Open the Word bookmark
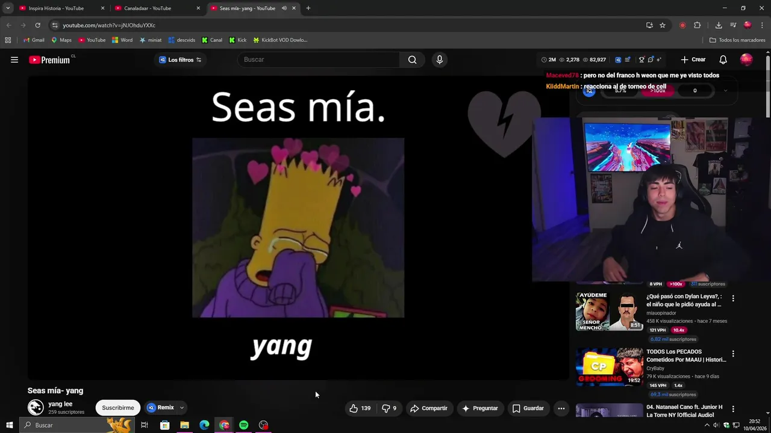 (122, 40)
